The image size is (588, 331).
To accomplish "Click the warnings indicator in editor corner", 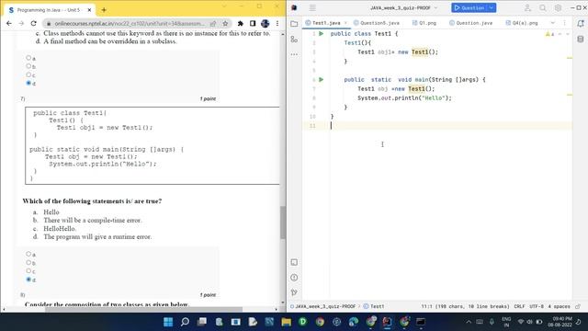I will pos(549,34).
